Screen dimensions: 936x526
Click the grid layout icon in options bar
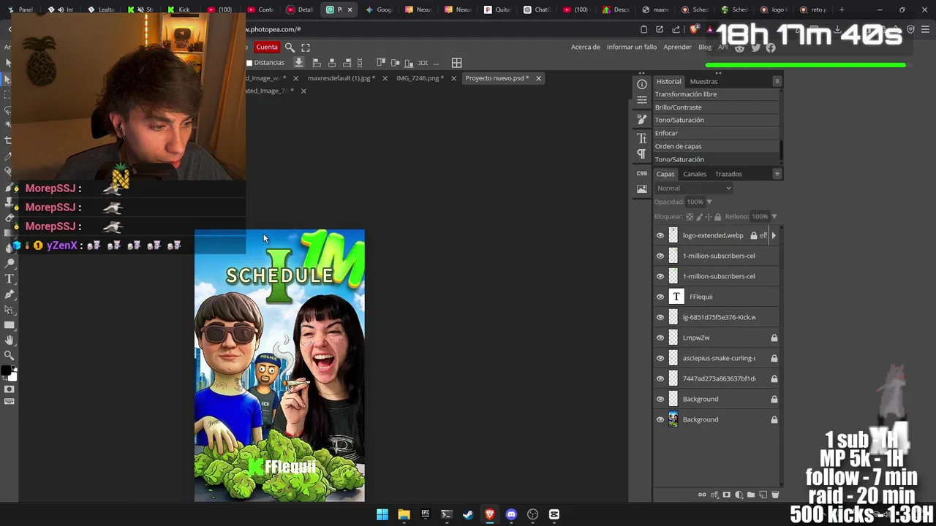coord(456,63)
